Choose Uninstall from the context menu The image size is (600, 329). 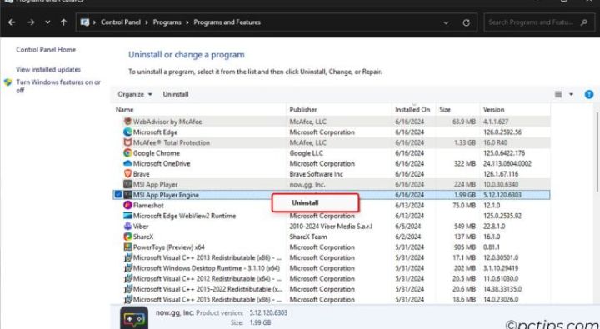[x=316, y=202]
